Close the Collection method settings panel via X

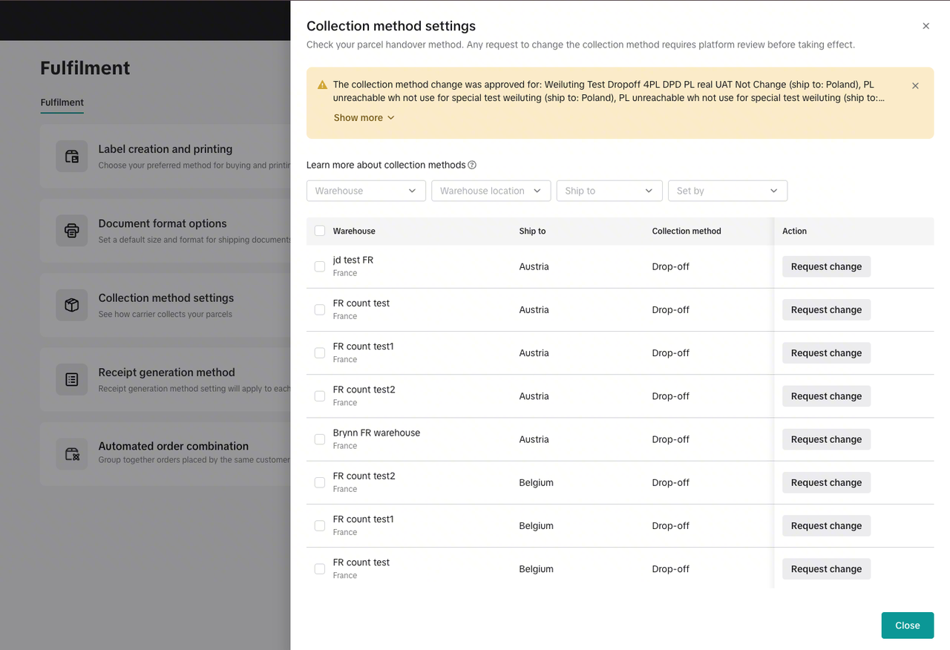coord(926,26)
